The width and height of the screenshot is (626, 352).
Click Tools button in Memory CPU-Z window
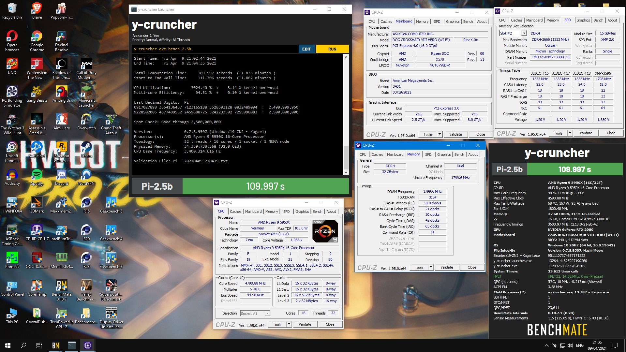coord(419,267)
